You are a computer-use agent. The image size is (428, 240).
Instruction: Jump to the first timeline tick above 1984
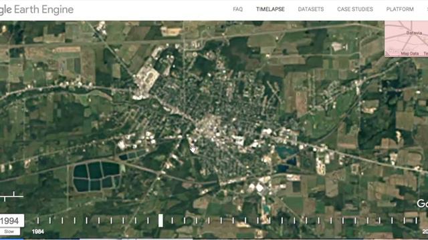[38, 221]
